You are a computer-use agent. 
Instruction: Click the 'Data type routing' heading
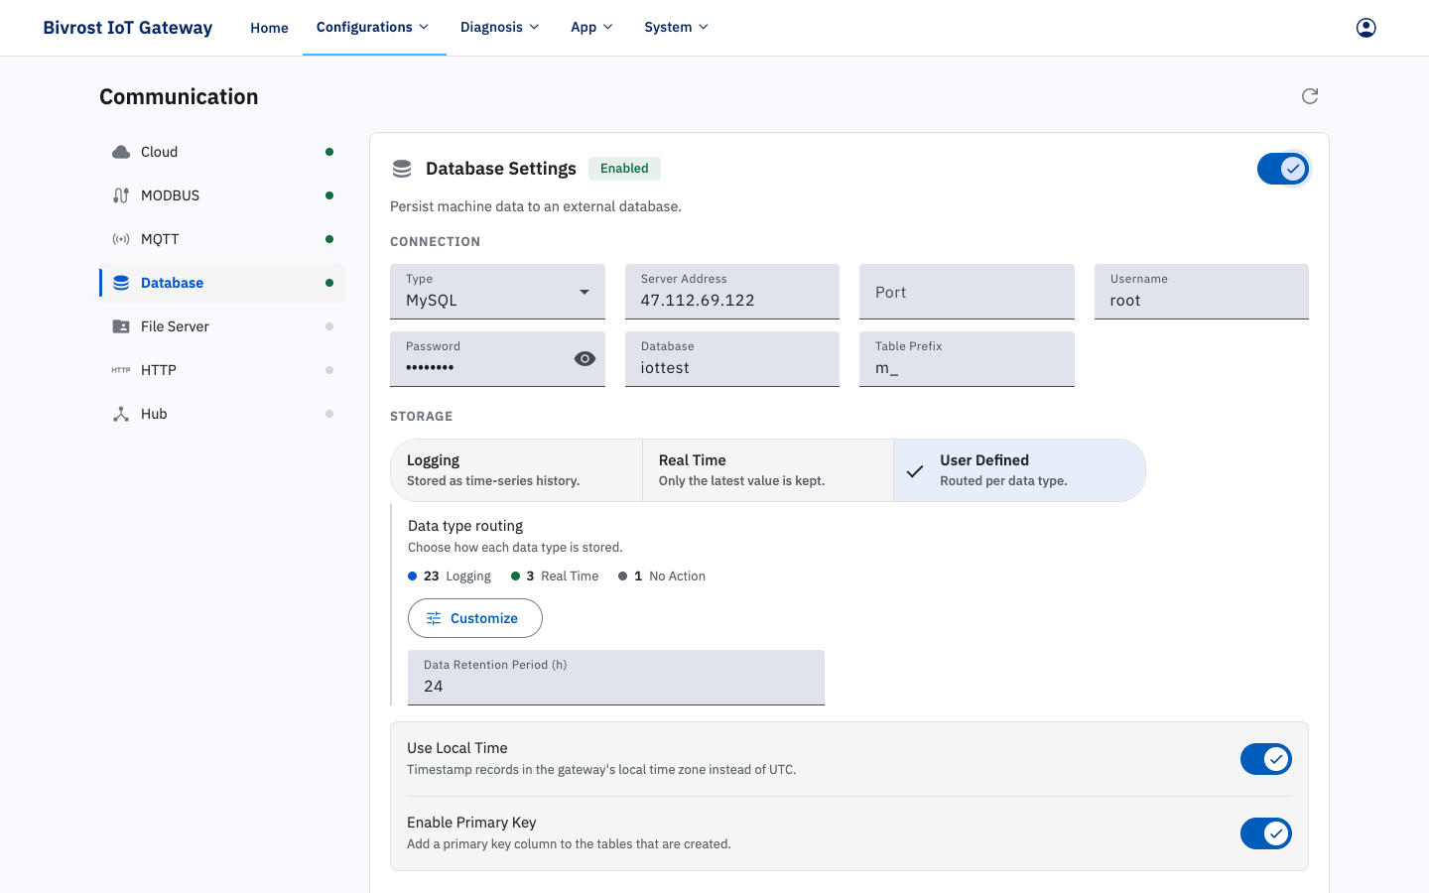465,526
